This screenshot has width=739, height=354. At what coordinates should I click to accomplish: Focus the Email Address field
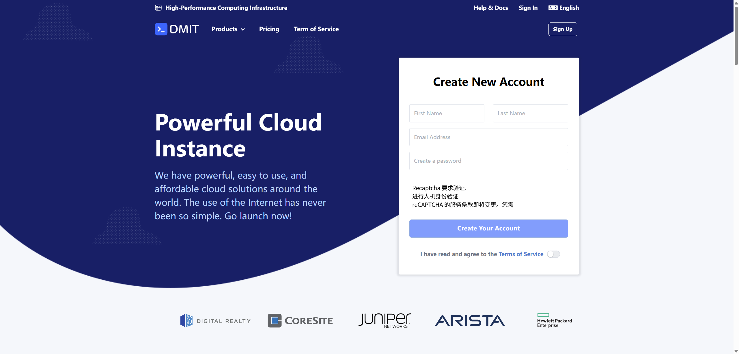(488, 137)
